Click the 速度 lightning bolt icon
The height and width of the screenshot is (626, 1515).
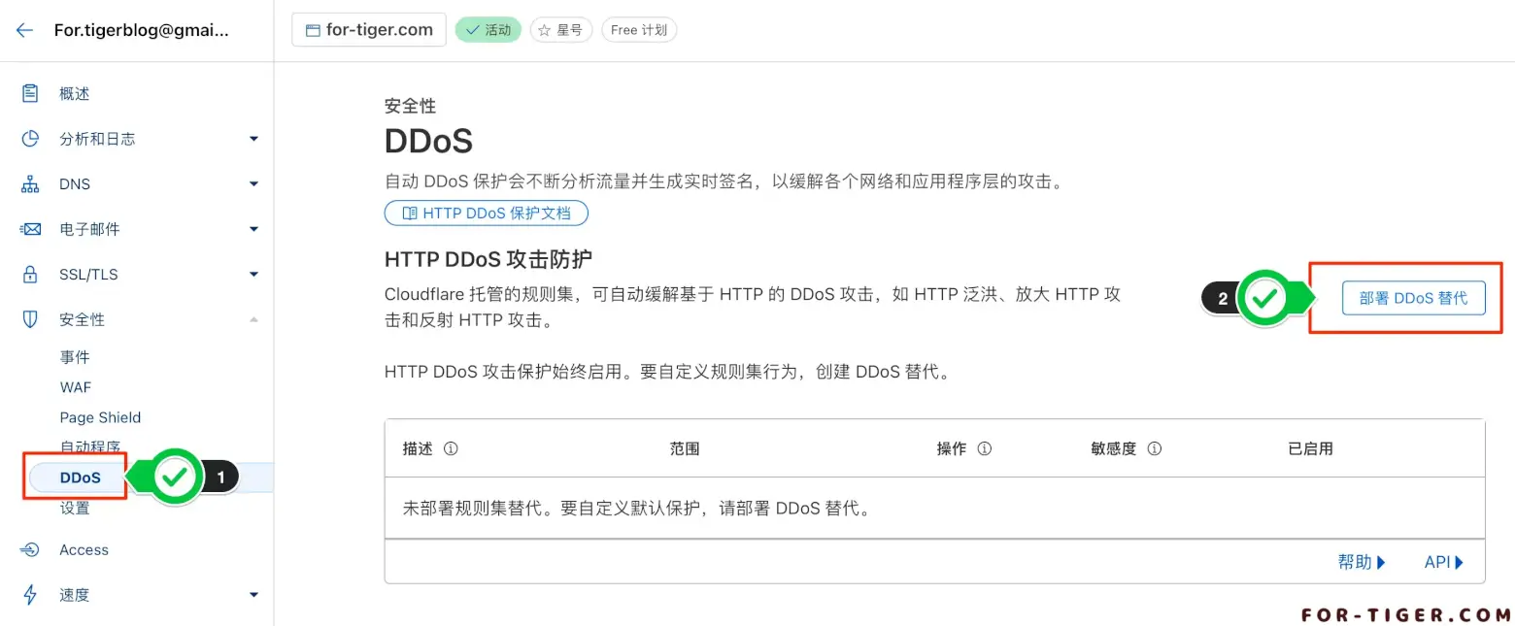(30, 595)
